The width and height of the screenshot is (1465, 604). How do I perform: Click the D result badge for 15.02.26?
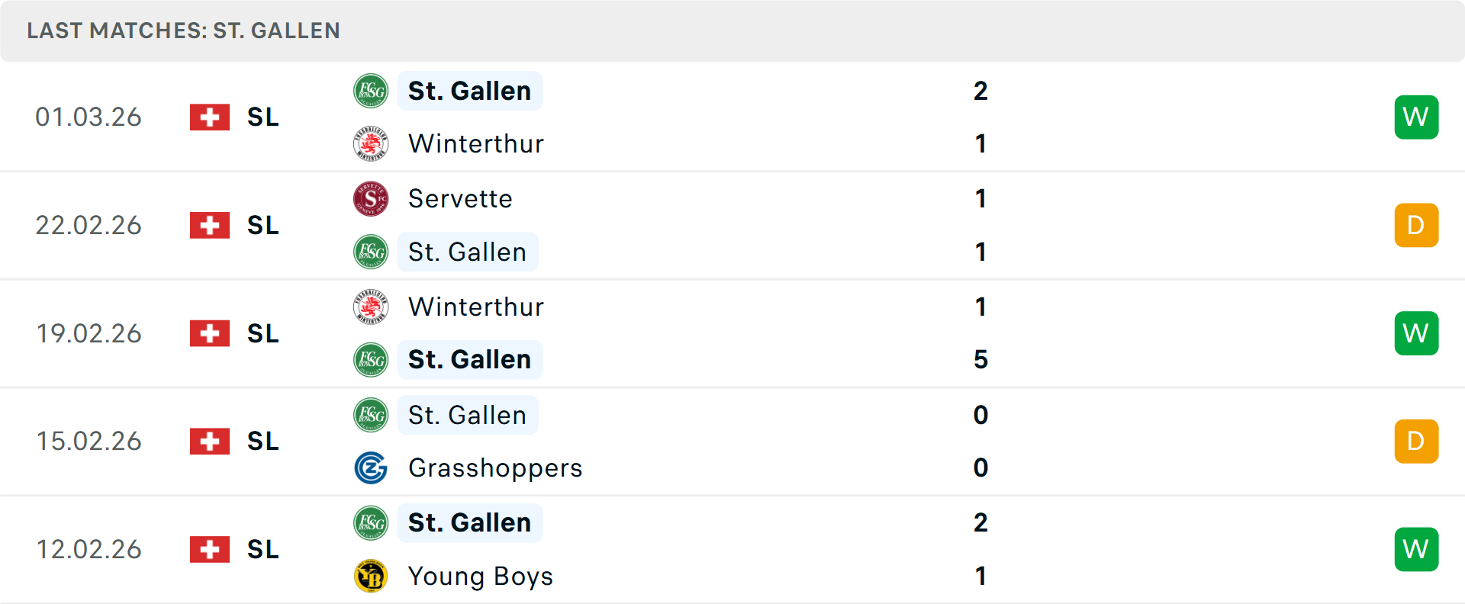[x=1416, y=441]
